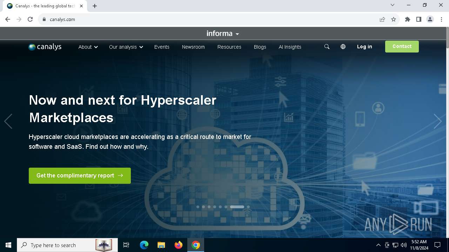Open Chrome extensions puzzle icon
This screenshot has height=252, width=449.
(408, 19)
